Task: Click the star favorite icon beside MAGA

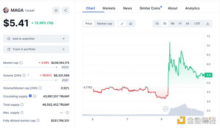Action: click(56, 10)
